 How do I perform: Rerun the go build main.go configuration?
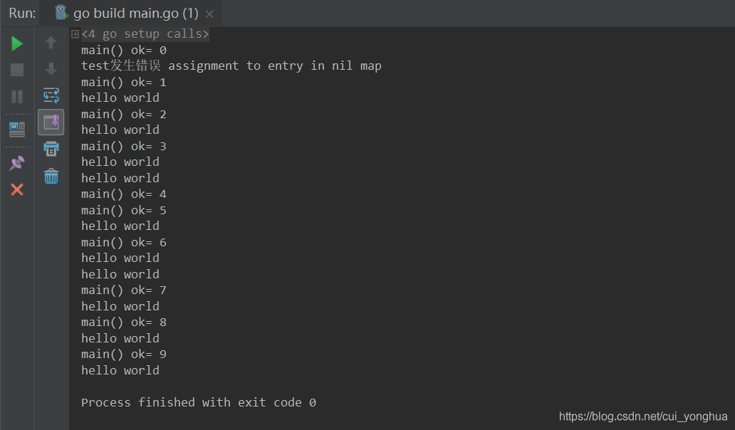click(x=16, y=43)
